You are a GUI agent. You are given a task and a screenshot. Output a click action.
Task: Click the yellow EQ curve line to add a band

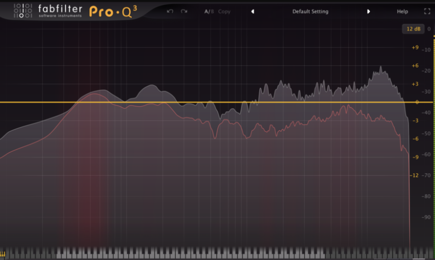point(216,102)
